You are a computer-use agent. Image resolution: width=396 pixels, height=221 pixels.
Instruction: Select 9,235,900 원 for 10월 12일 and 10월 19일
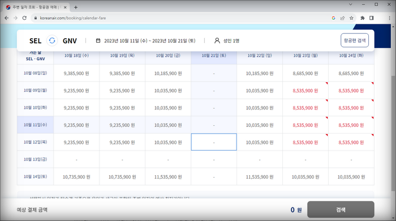coord(122,142)
